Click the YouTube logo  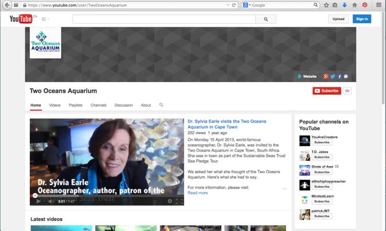[21, 19]
